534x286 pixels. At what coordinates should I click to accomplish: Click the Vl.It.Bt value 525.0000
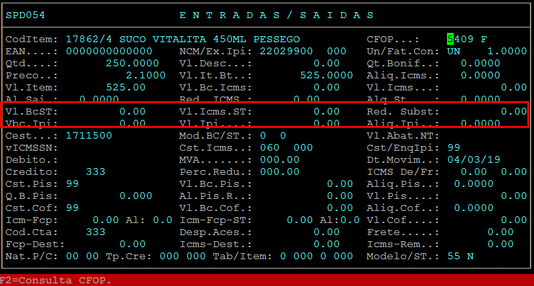(x=326, y=75)
